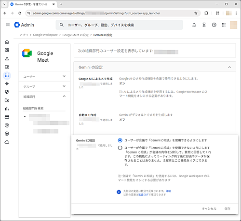Viewport: 241px width, 221px height.
Task: Open the 詳細 link
Action: coord(168,191)
